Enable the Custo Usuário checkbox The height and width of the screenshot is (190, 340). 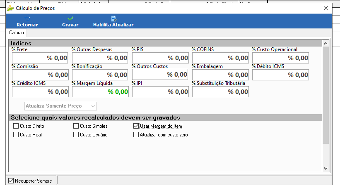point(76,135)
